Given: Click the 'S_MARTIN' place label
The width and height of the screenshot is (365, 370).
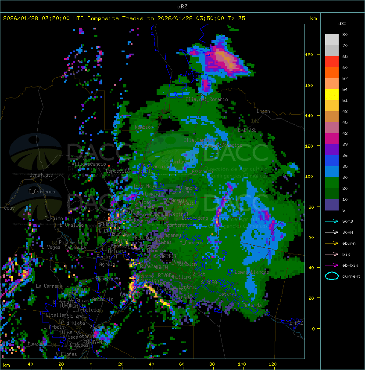Looking at the screenshot, I should click(x=165, y=256).
